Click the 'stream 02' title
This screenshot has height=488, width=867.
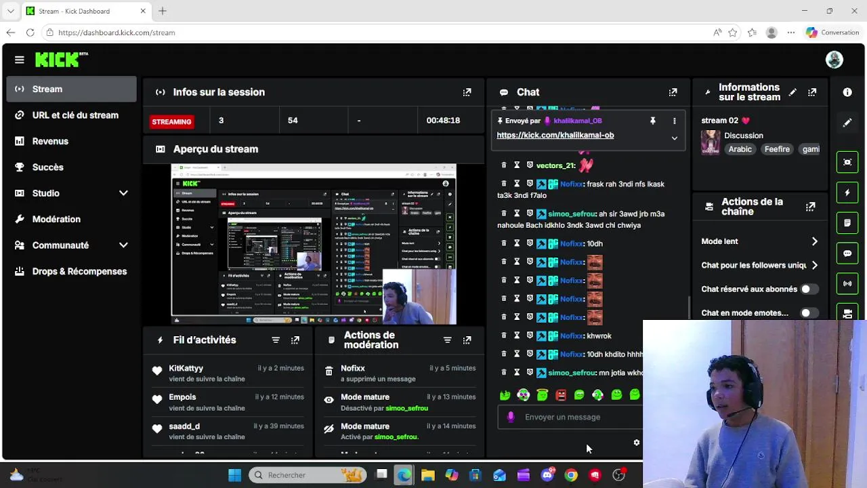(x=720, y=121)
